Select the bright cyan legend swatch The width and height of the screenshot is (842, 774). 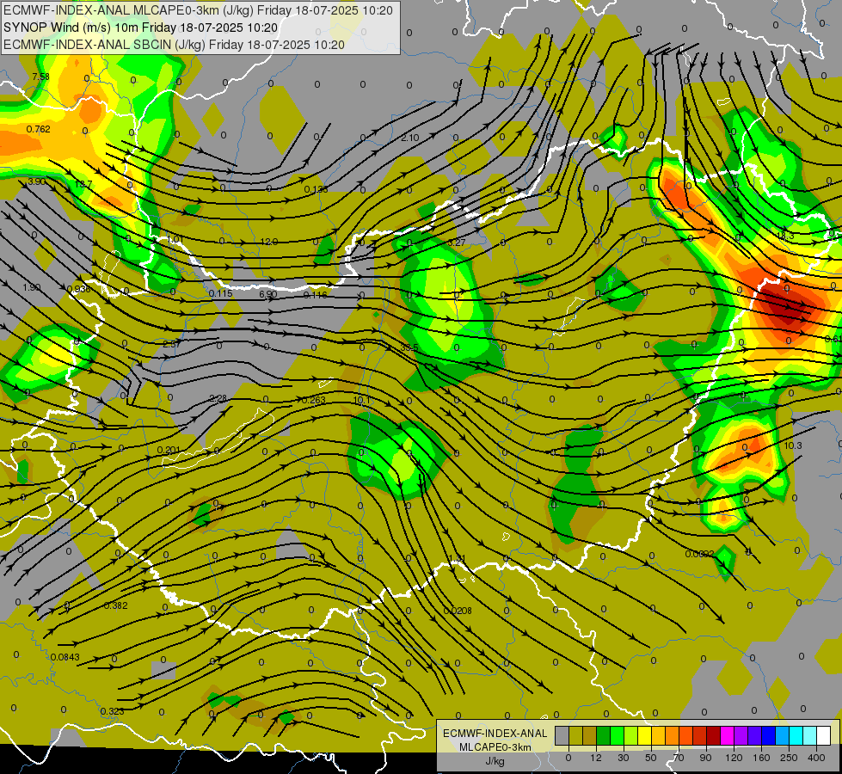[x=796, y=735]
